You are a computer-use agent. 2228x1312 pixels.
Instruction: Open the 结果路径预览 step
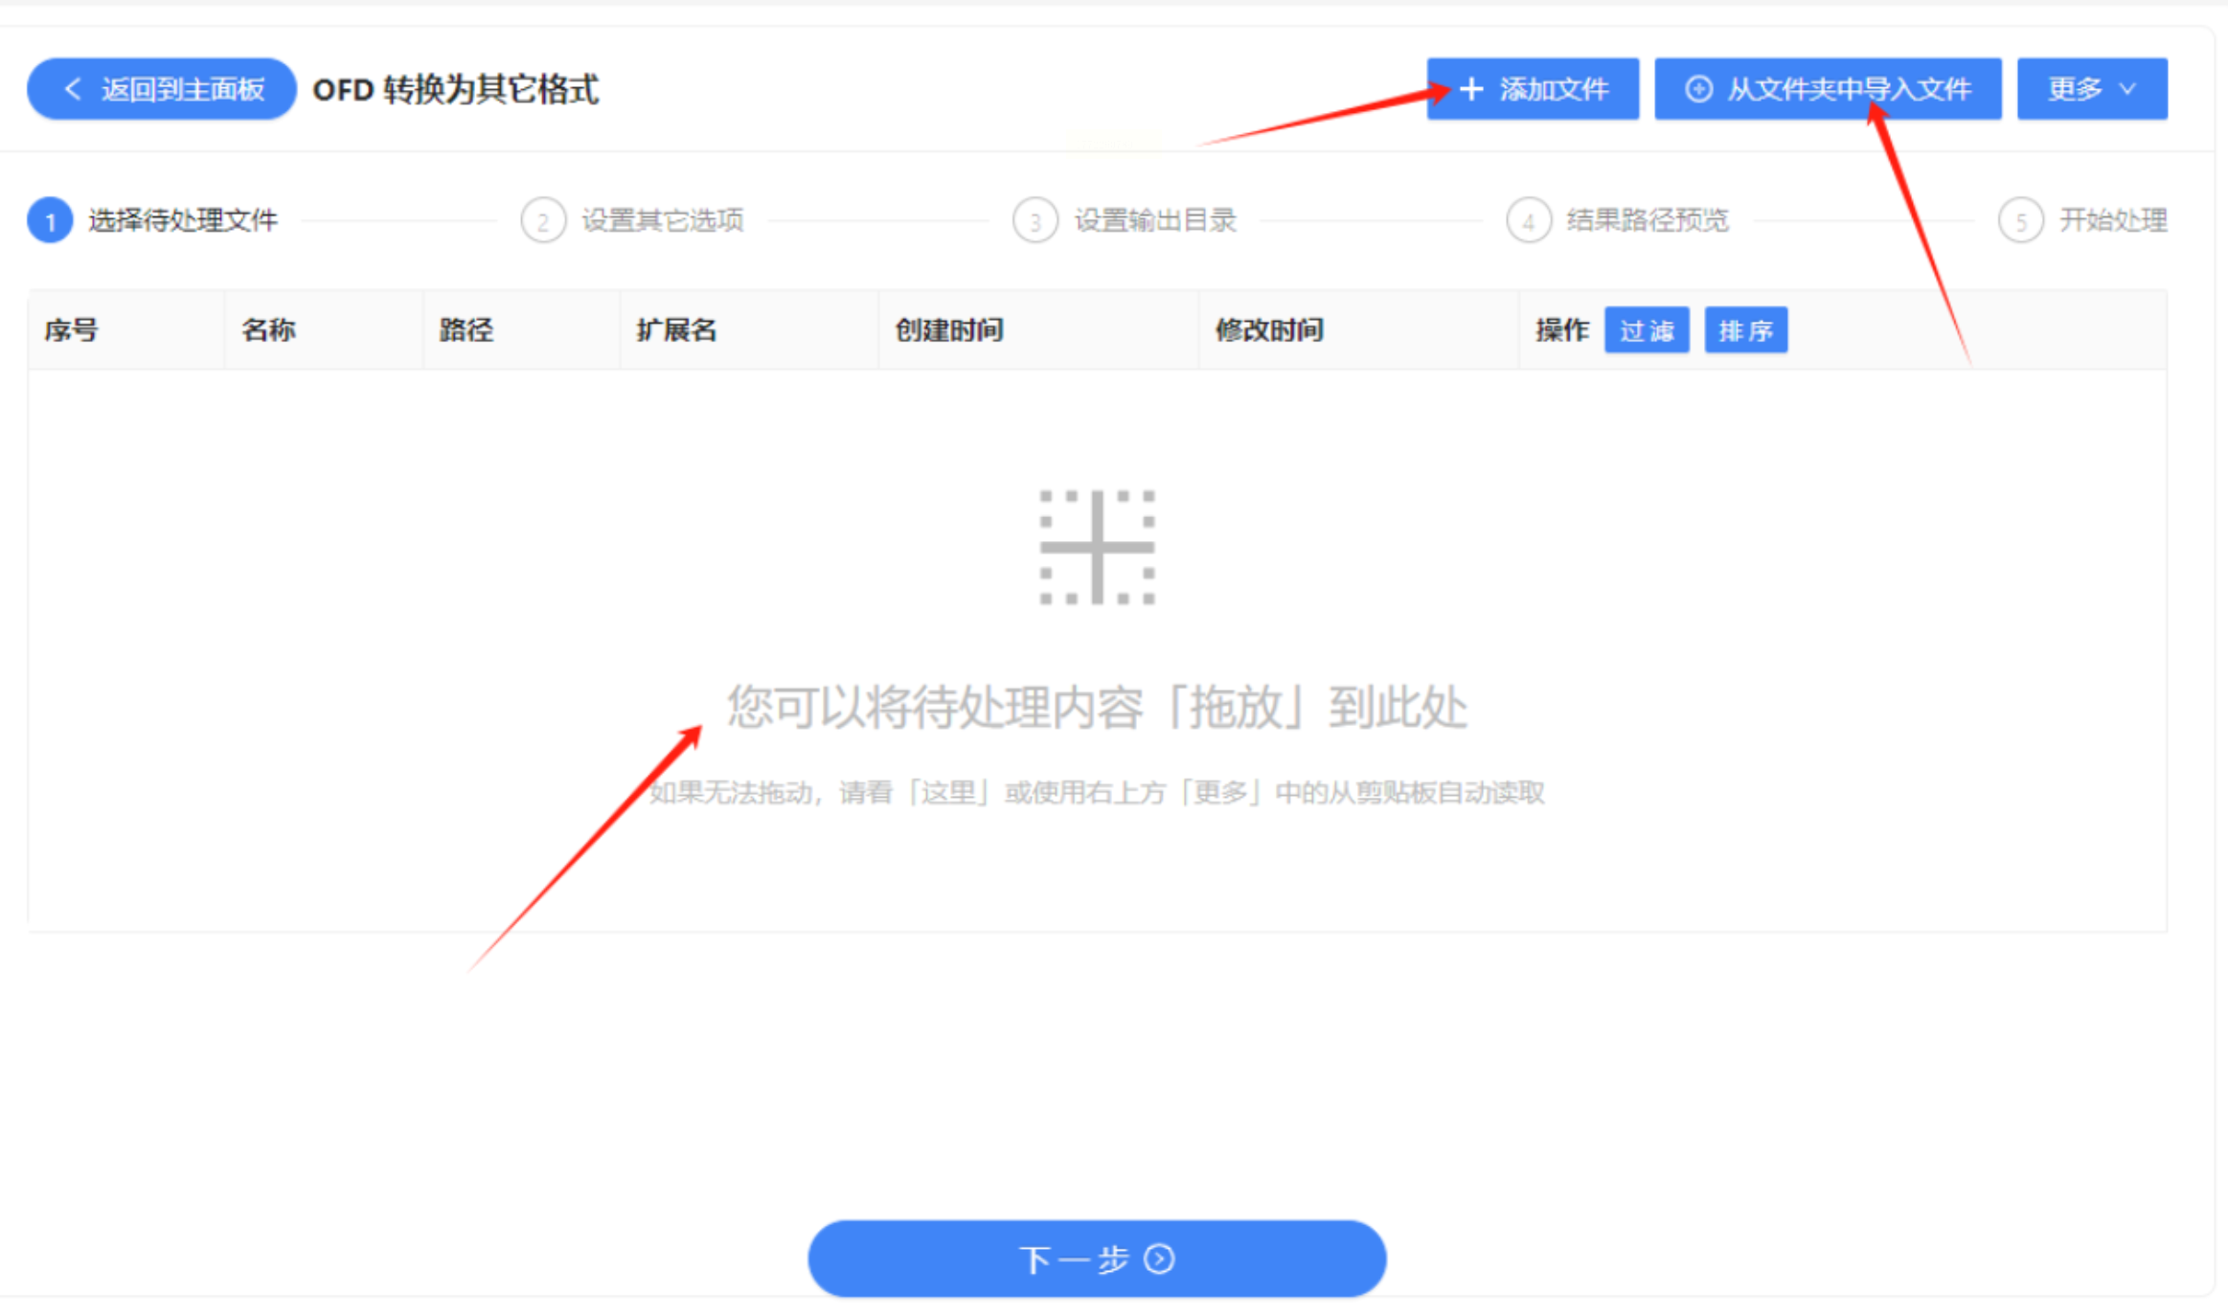tap(1648, 220)
